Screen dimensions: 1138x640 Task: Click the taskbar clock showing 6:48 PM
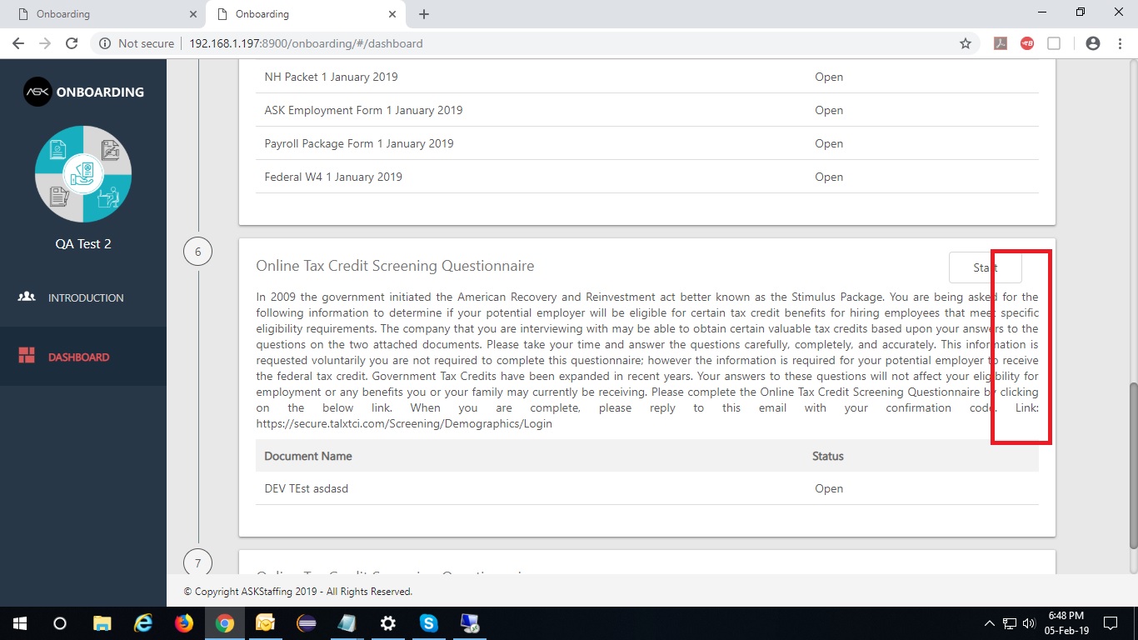tap(1066, 623)
